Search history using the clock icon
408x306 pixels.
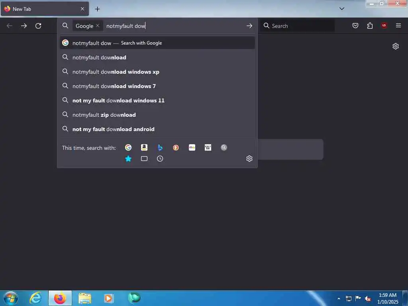click(160, 159)
